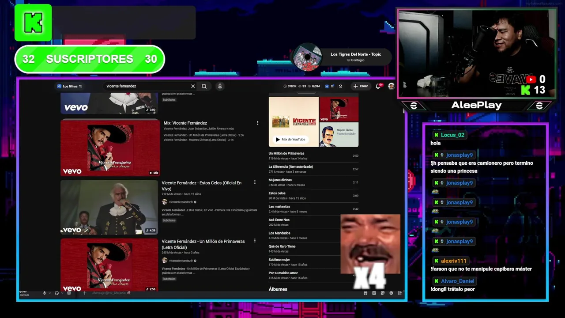Click the SUSCRIPTORES goal banner
This screenshot has width=565, height=318.
coord(90,59)
